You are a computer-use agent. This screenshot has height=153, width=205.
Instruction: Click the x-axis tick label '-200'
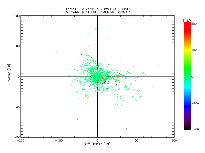click(x=20, y=141)
